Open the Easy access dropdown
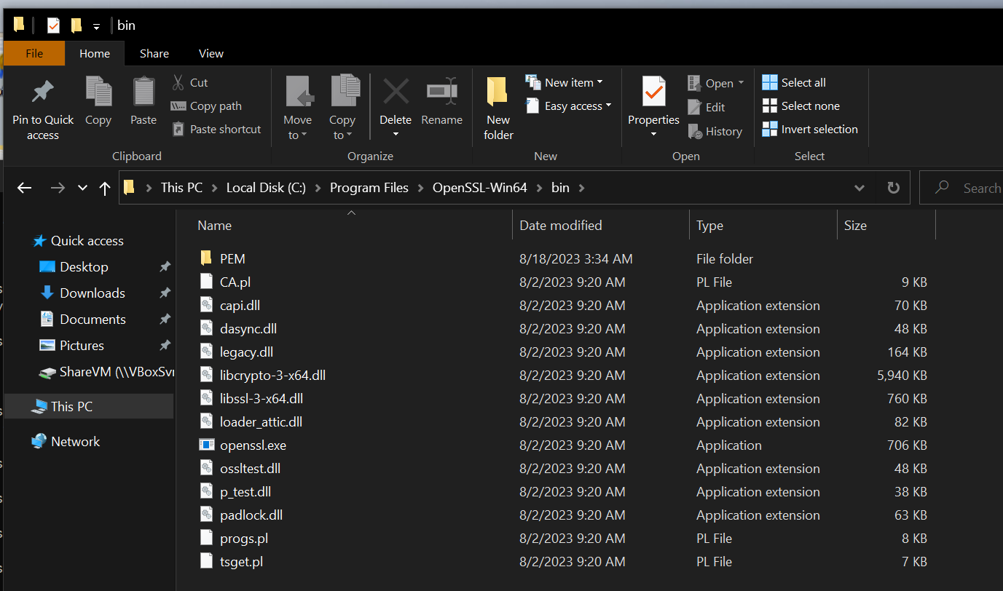Image resolution: width=1003 pixels, height=591 pixels. point(569,106)
